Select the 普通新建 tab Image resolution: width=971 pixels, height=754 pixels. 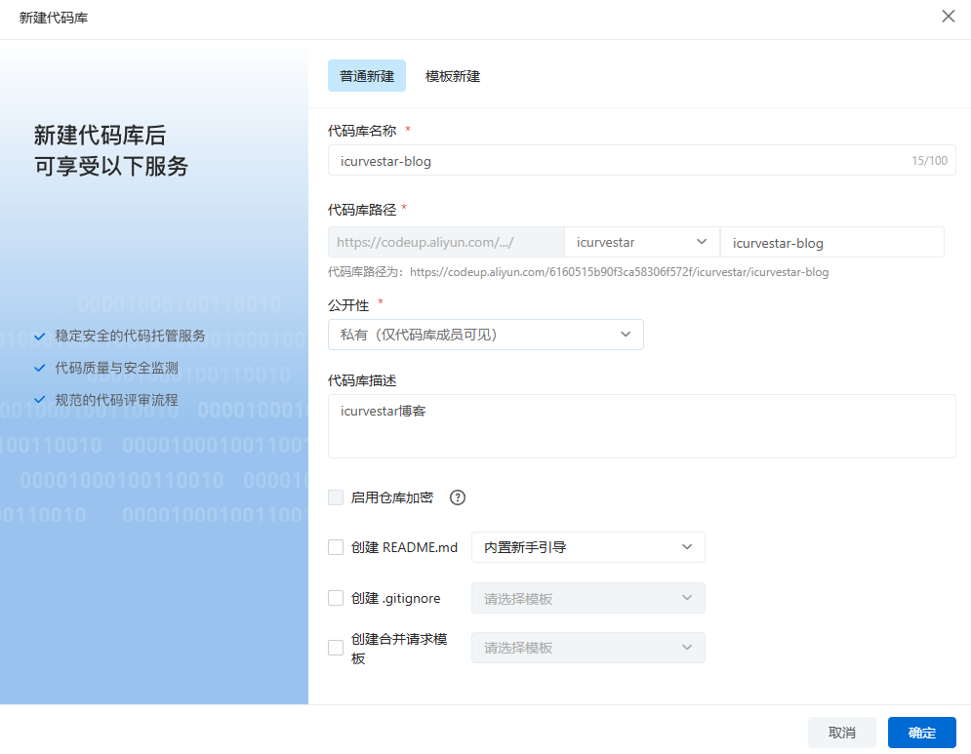pos(367,76)
